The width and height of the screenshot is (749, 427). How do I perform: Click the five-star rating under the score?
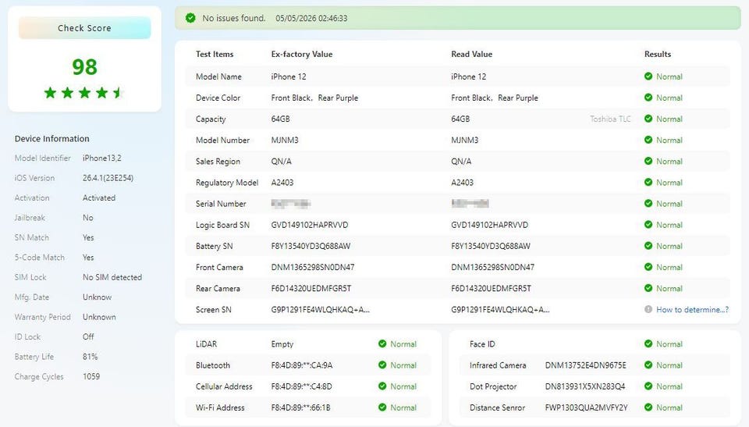click(x=84, y=93)
